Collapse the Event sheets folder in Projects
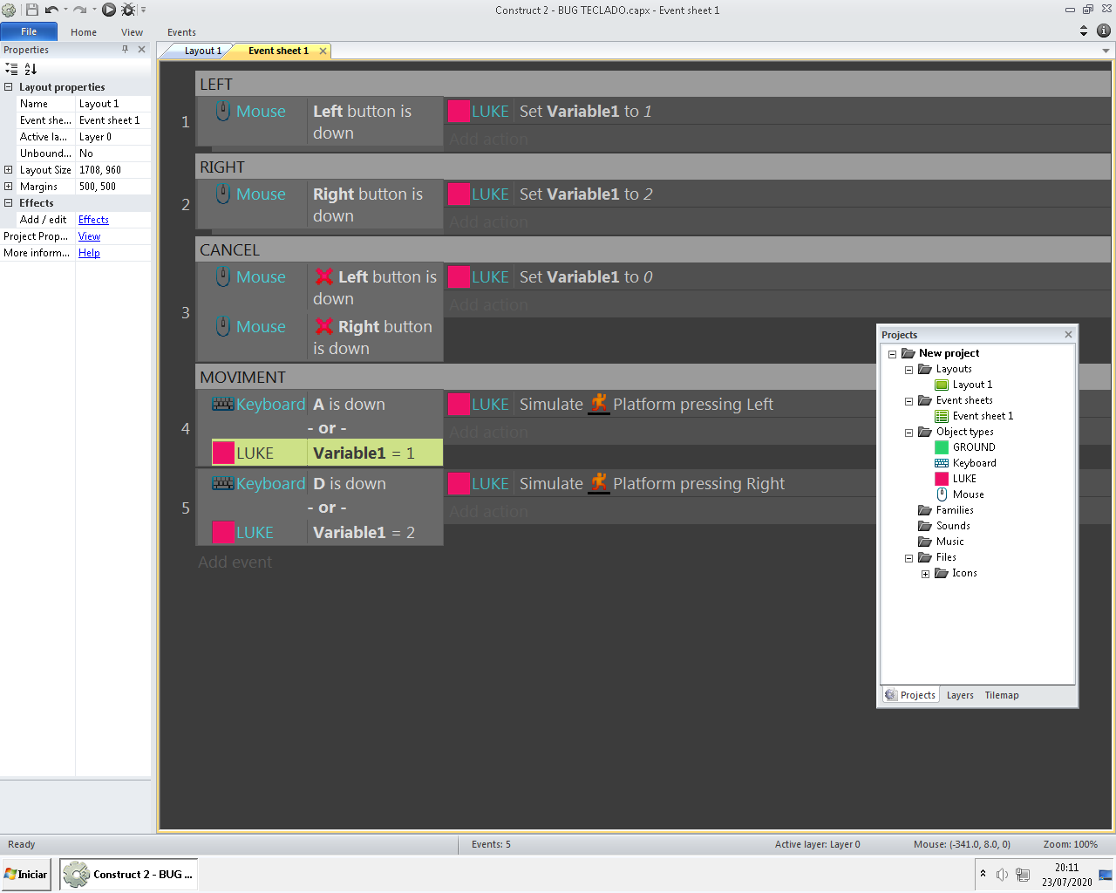 (x=908, y=401)
